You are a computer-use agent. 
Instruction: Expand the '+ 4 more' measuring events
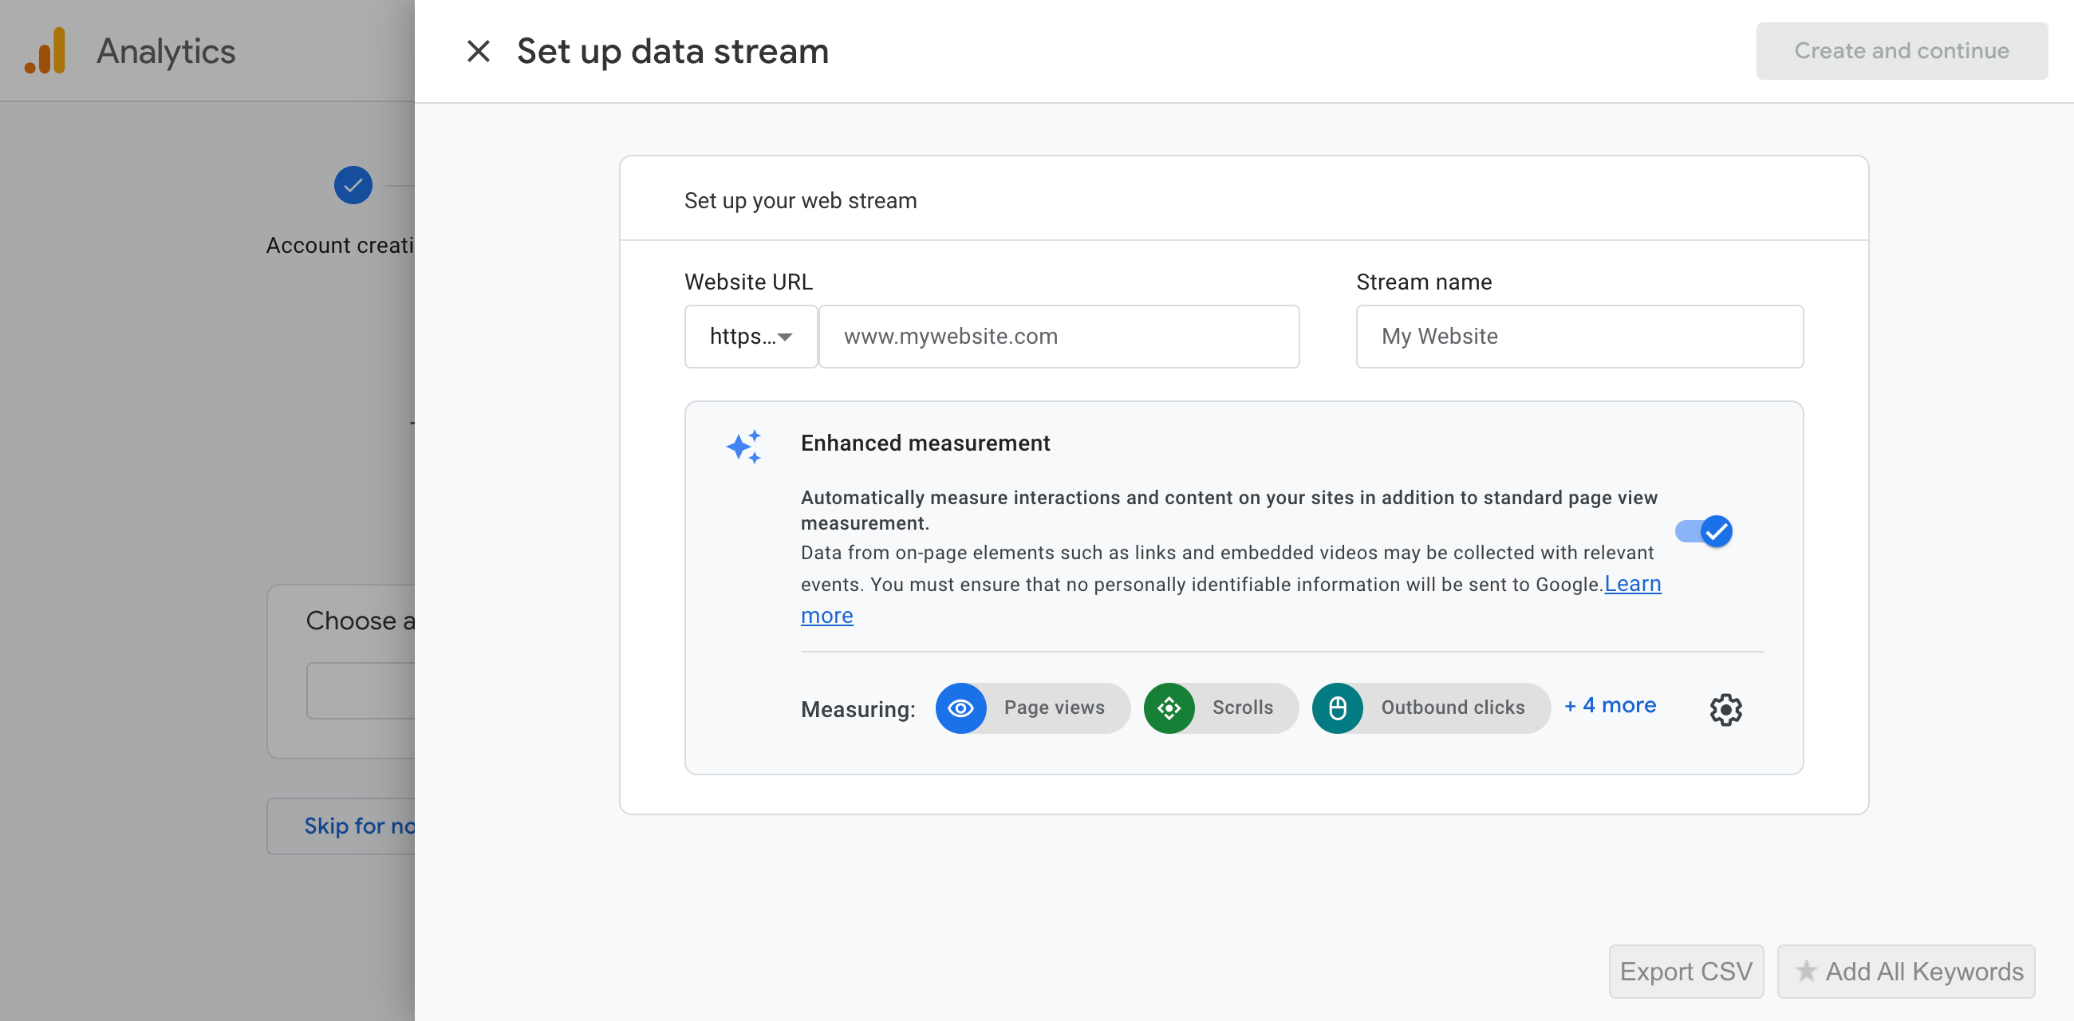pos(1611,705)
